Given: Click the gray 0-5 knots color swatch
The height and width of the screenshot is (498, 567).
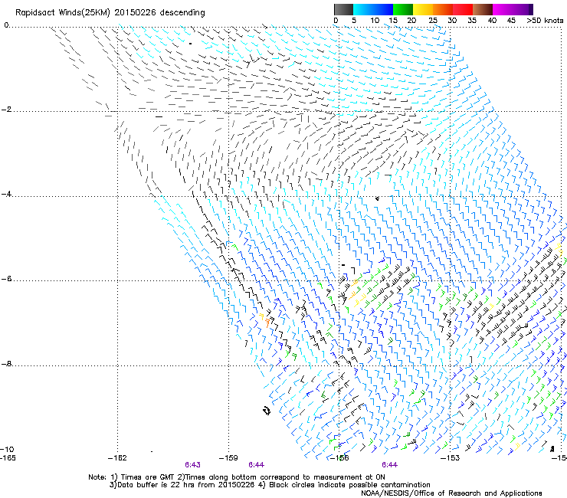Looking at the screenshot, I should (343, 9).
